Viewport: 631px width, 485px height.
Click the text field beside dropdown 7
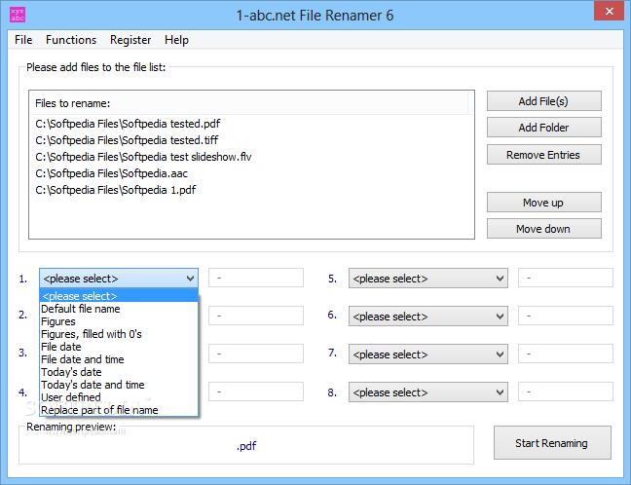tap(566, 354)
